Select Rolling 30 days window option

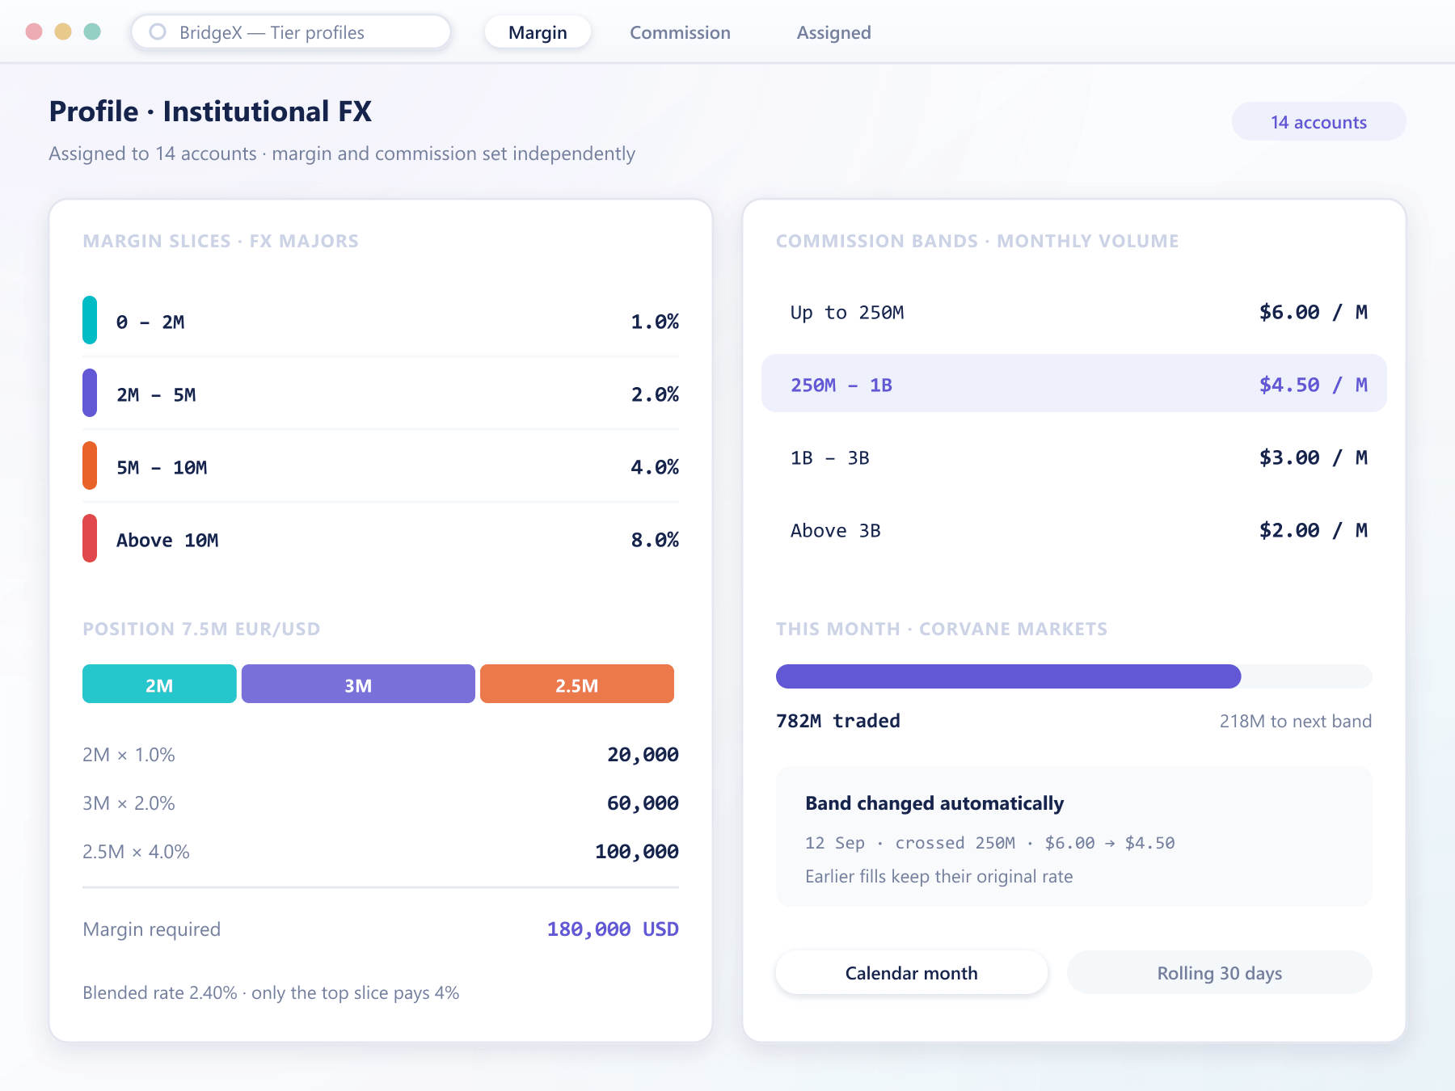click(x=1219, y=973)
